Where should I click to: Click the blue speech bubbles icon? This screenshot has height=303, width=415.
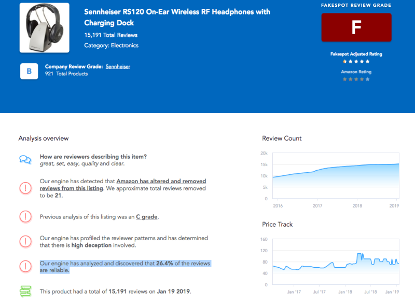tap(25, 159)
